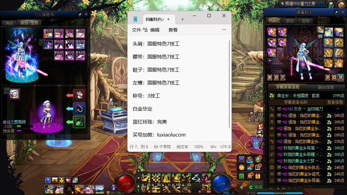The image size is (347, 195).
Task: Open the Notepad more options ellipsis menu
Action: (224, 30)
